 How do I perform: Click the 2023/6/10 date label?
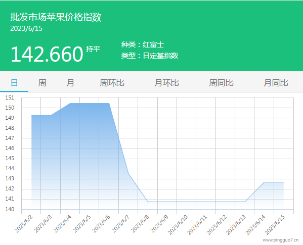(178, 225)
